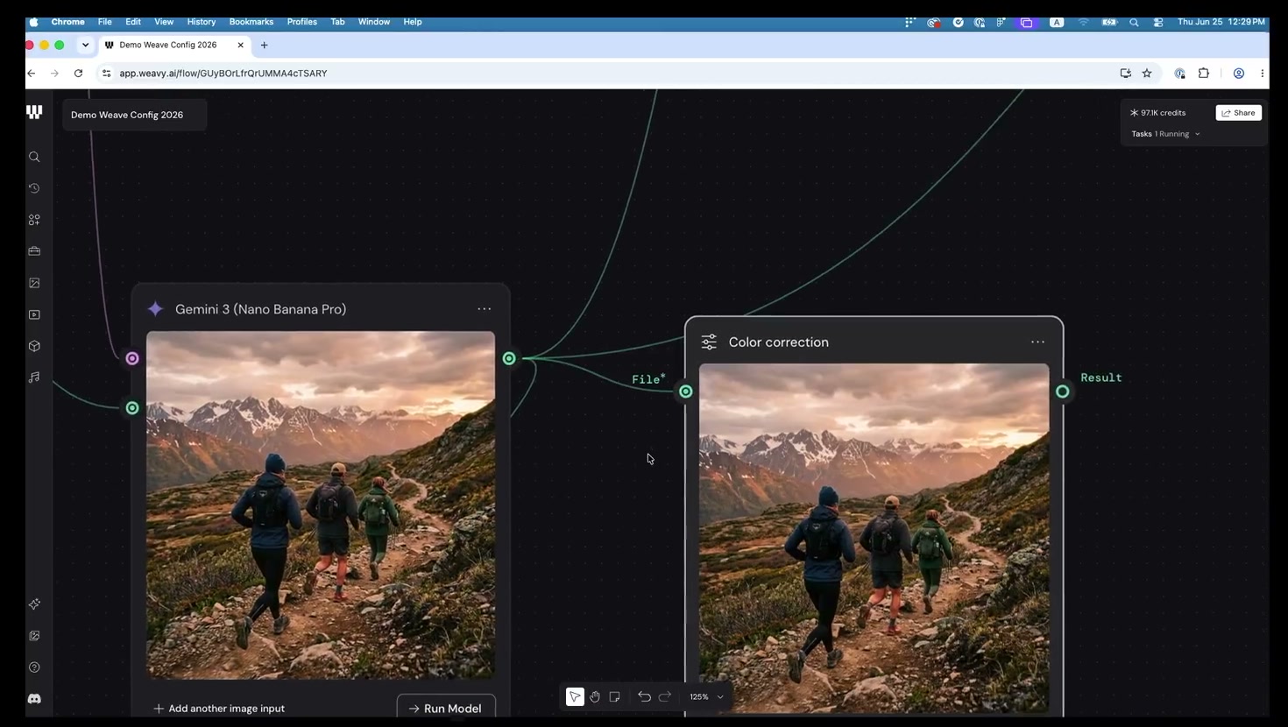
Task: Open the Chrome extensions puzzle icon
Action: click(1204, 74)
